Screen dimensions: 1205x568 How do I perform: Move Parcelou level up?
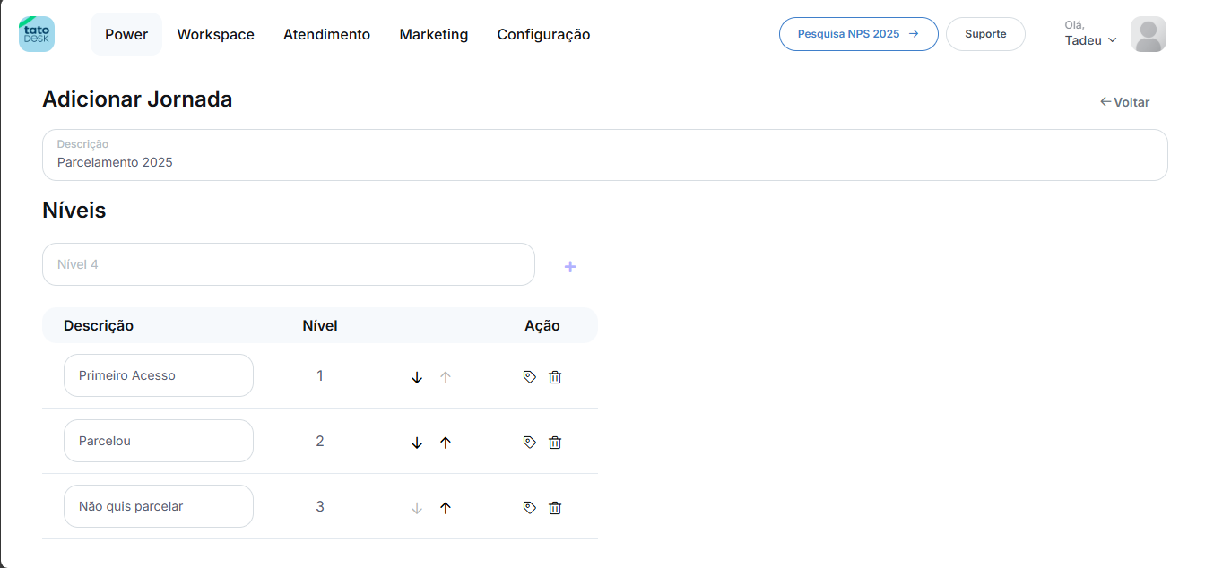(x=446, y=443)
